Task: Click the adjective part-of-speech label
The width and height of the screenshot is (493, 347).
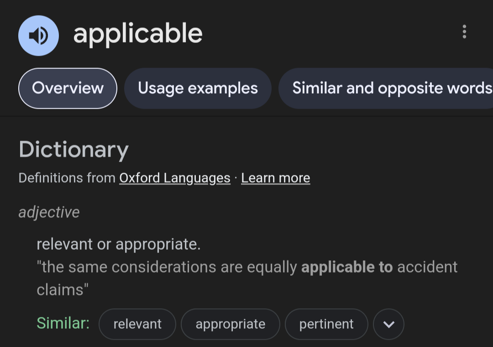Action: pyautogui.click(x=49, y=212)
